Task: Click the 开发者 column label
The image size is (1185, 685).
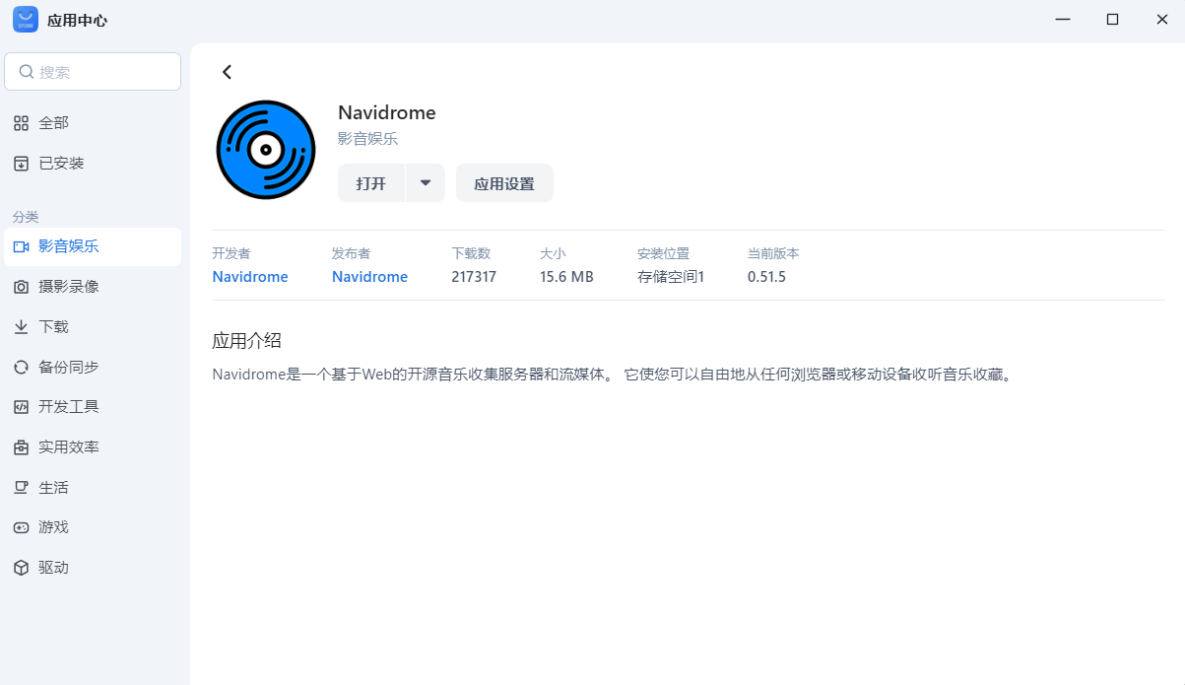Action: [231, 253]
